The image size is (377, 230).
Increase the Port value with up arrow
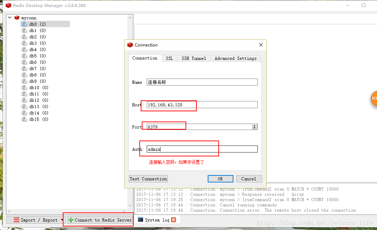pyautogui.click(x=255, y=125)
